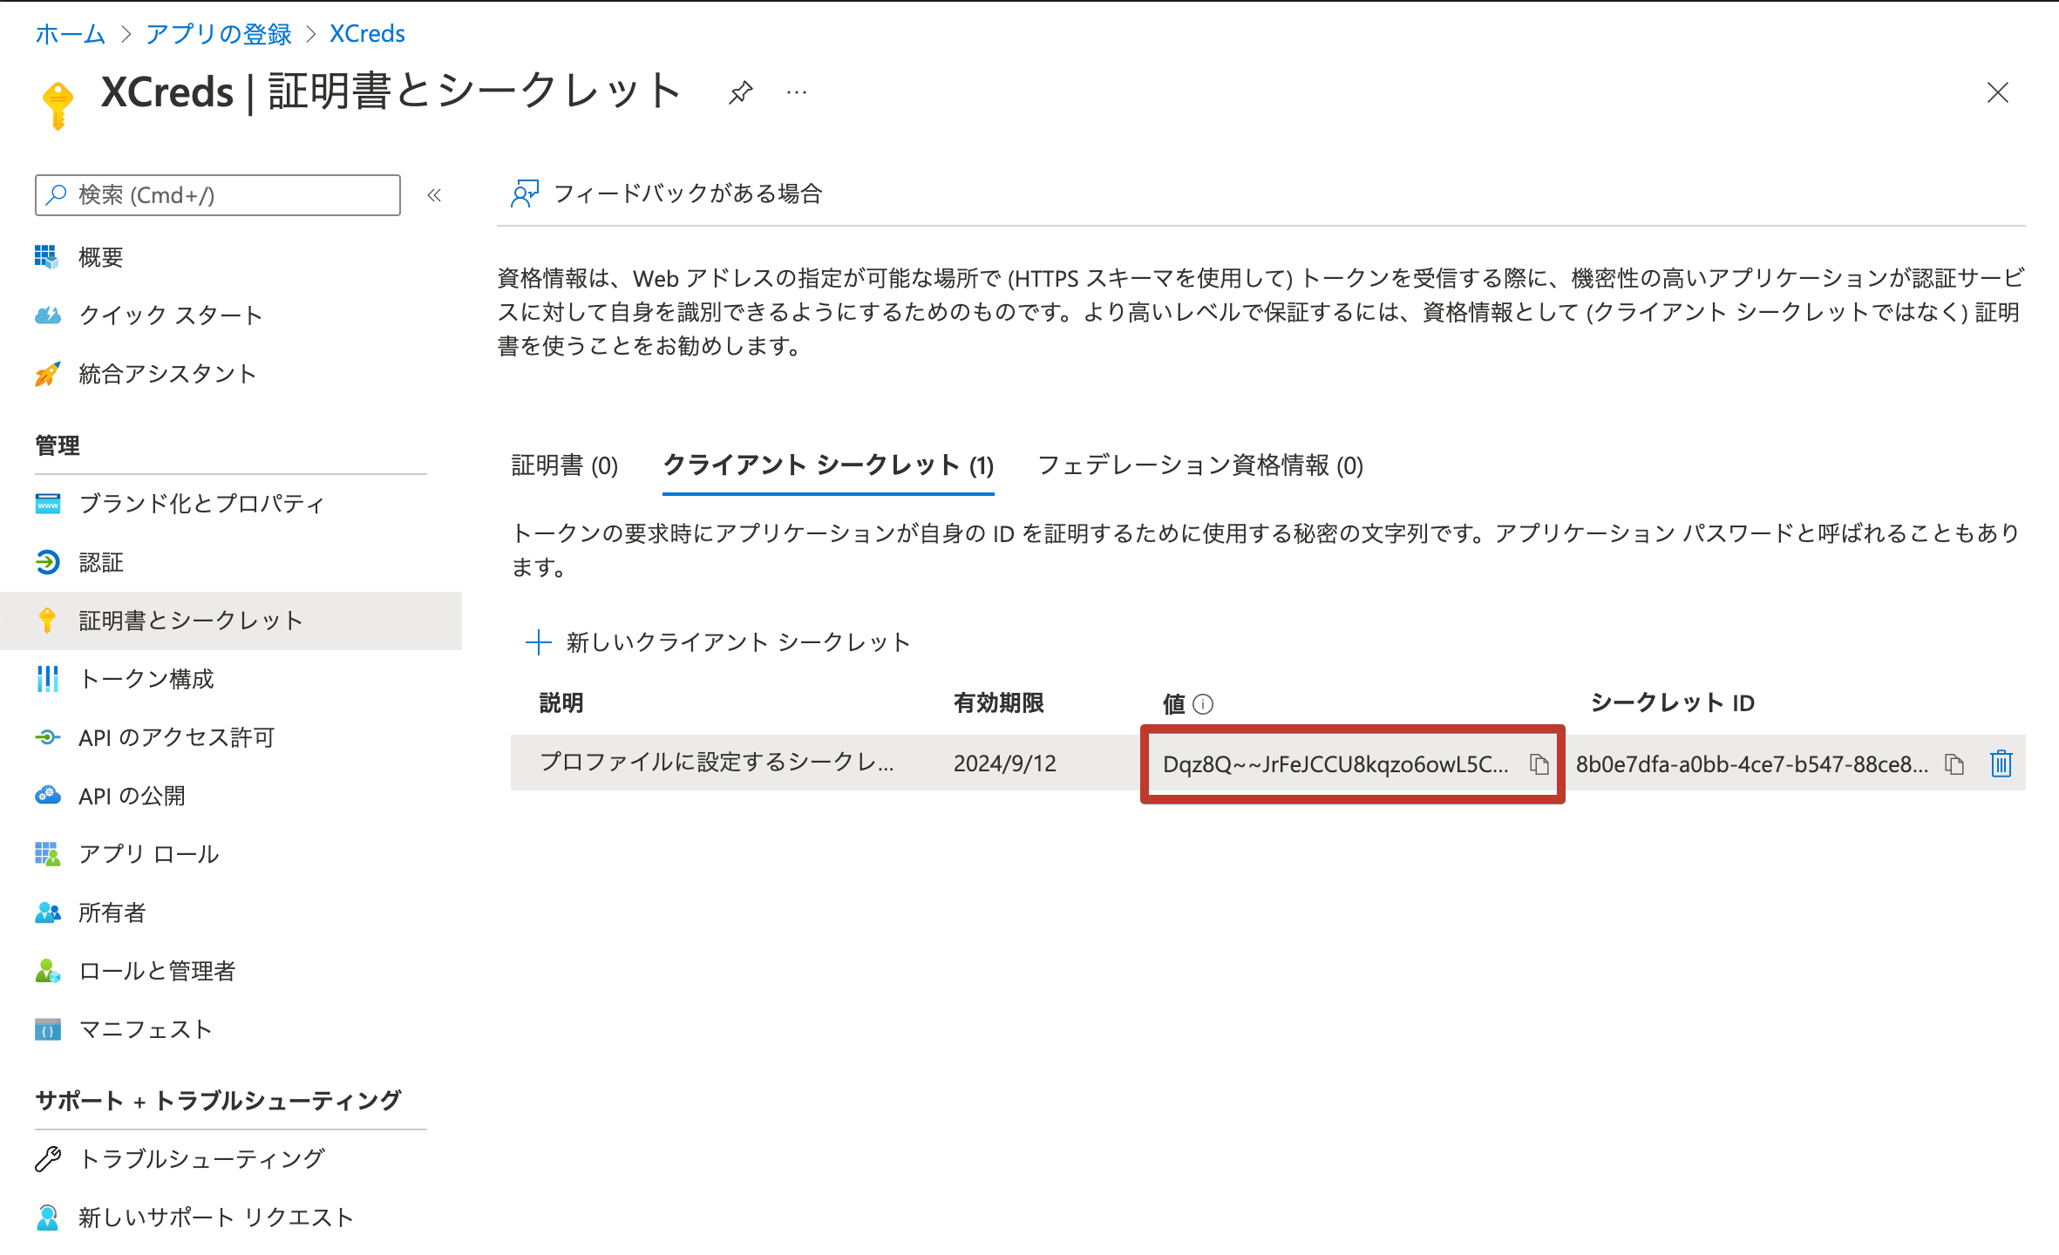Click the 有効期限 column header
This screenshot has width=2059, height=1255.
point(998,703)
